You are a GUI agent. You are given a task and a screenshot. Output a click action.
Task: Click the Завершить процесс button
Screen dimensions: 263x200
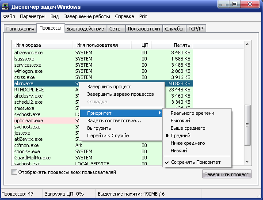227,174
